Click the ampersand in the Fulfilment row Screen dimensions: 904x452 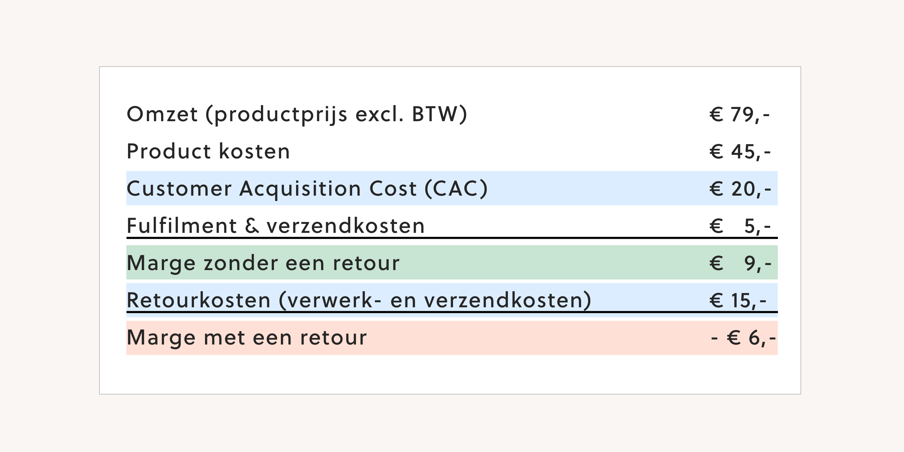(252, 226)
